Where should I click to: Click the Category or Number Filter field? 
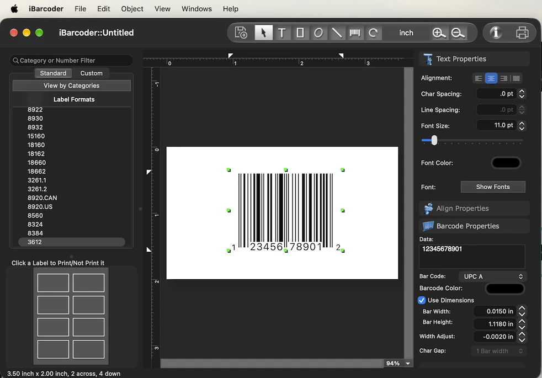pyautogui.click(x=72, y=61)
